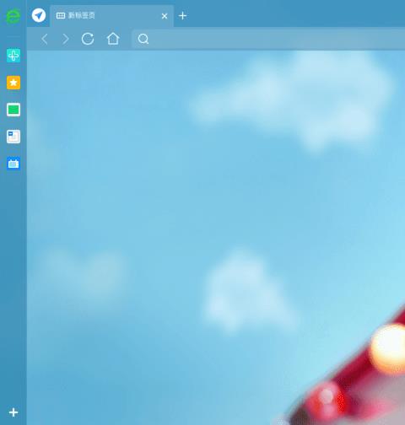
Task: Open a new tab with plus button
Action: (x=182, y=16)
